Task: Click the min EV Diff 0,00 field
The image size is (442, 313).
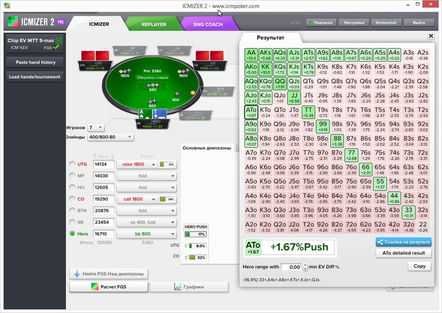Action: (x=292, y=267)
